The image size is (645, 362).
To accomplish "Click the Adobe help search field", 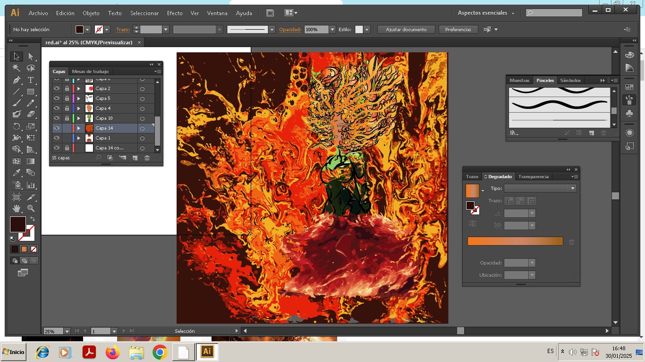I will click(x=554, y=13).
